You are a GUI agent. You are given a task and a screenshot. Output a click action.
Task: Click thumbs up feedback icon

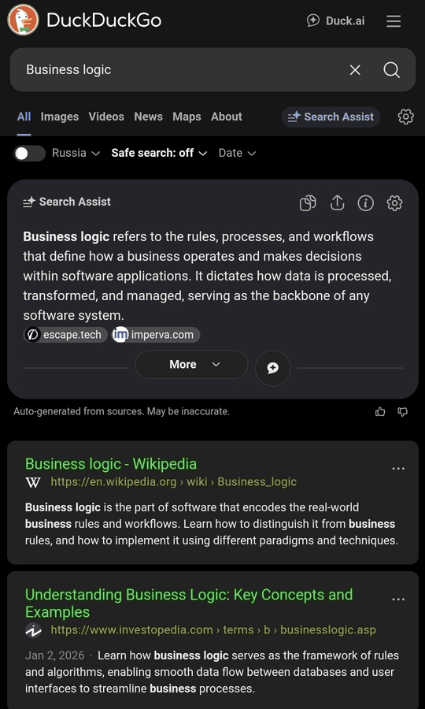pos(380,411)
